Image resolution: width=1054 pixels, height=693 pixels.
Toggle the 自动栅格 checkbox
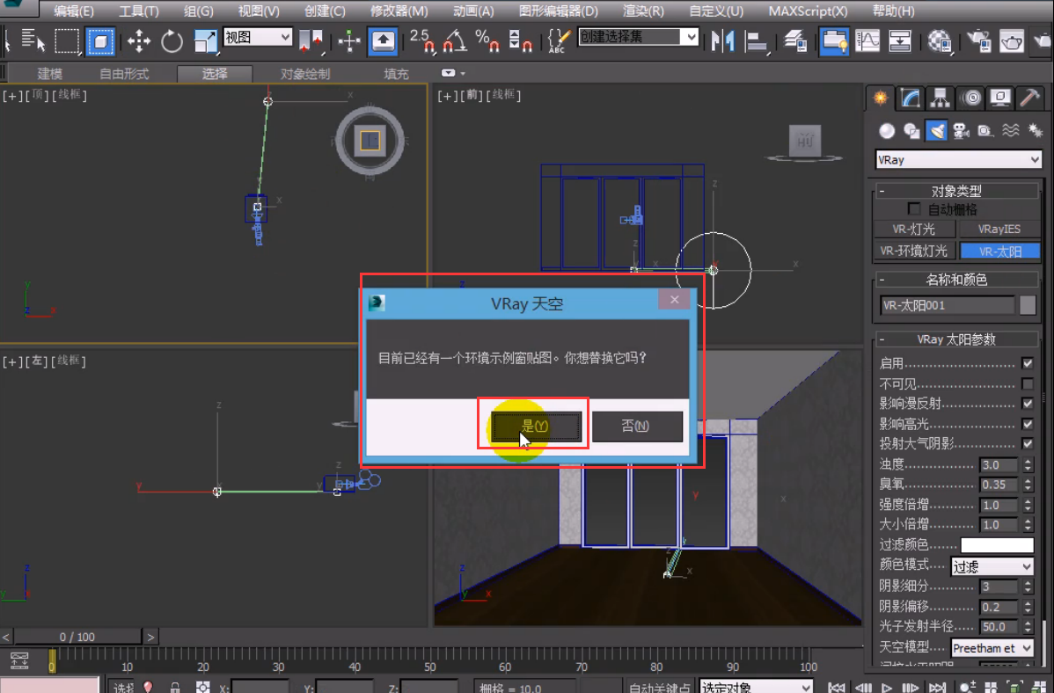point(914,209)
